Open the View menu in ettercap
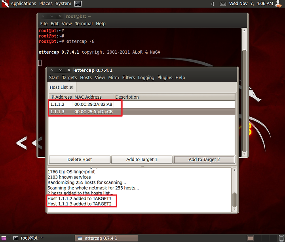The height and width of the screenshot is (242, 285). 100,78
